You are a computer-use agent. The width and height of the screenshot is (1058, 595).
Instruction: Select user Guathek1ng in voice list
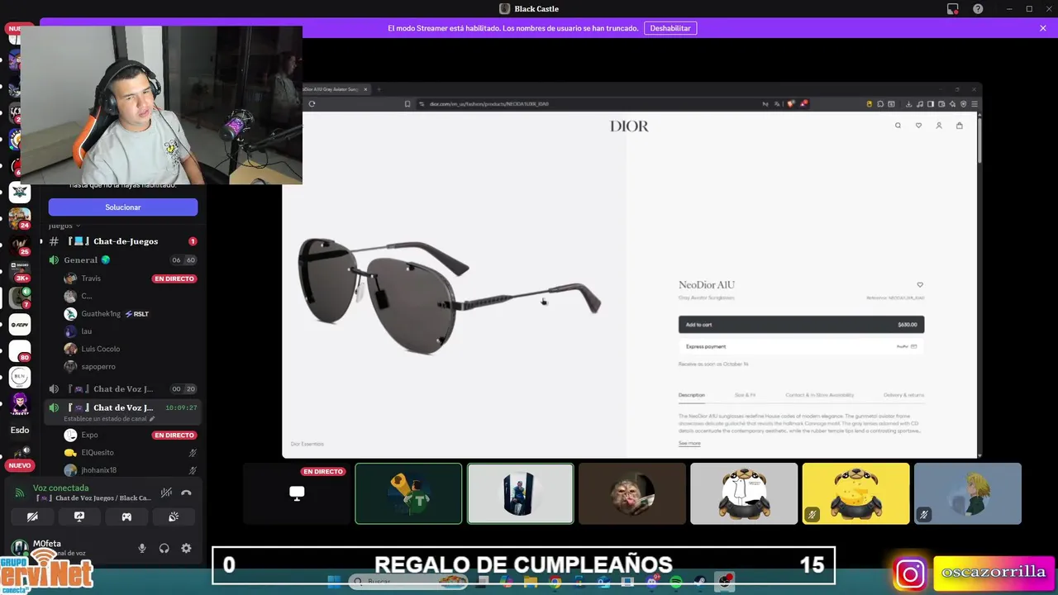[x=129, y=314]
